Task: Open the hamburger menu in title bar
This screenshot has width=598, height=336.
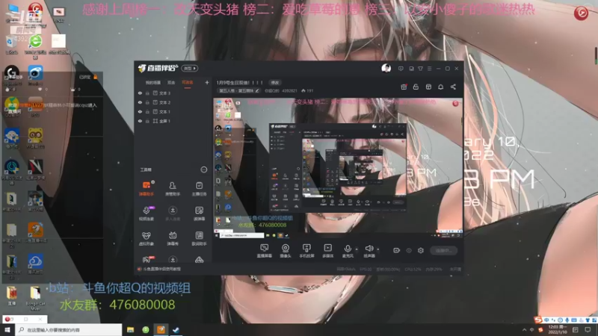Action: click(x=429, y=69)
